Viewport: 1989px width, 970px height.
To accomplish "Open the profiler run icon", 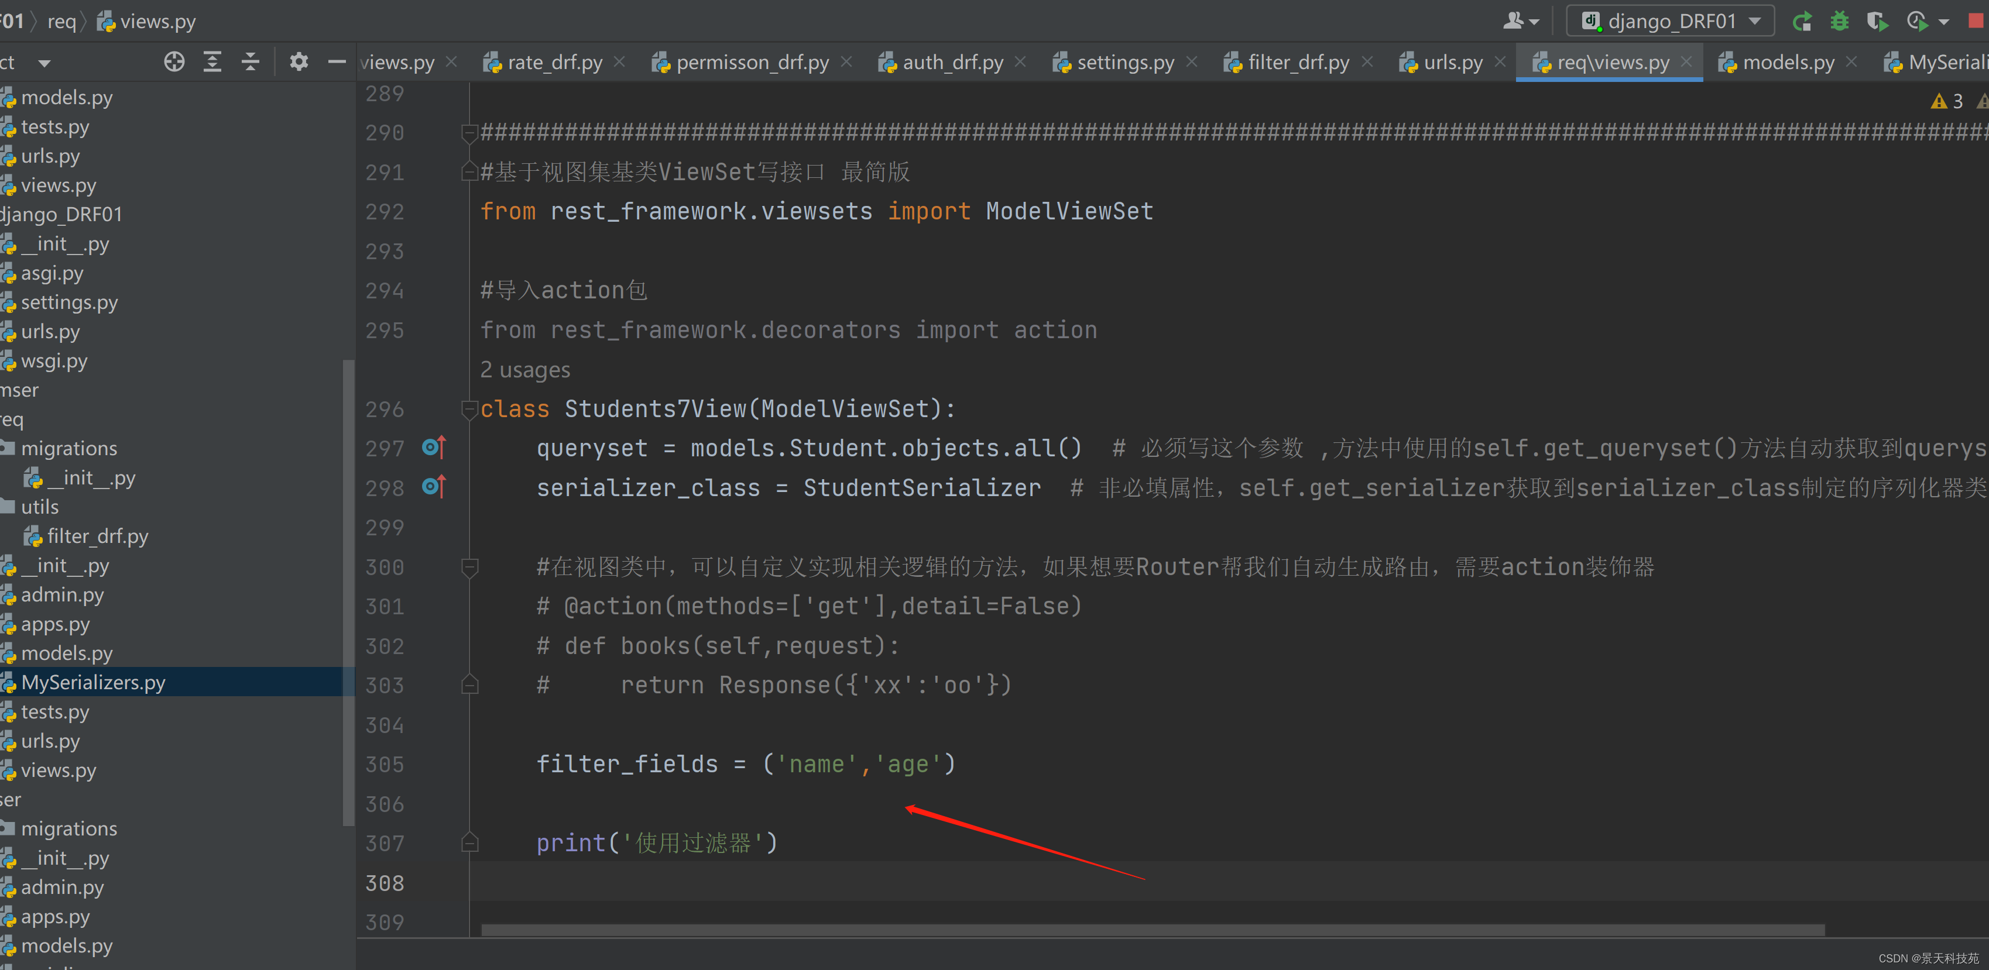I will point(1918,21).
